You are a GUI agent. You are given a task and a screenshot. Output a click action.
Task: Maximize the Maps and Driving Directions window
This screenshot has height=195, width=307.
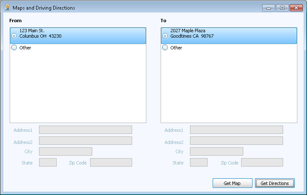(x=282, y=8)
